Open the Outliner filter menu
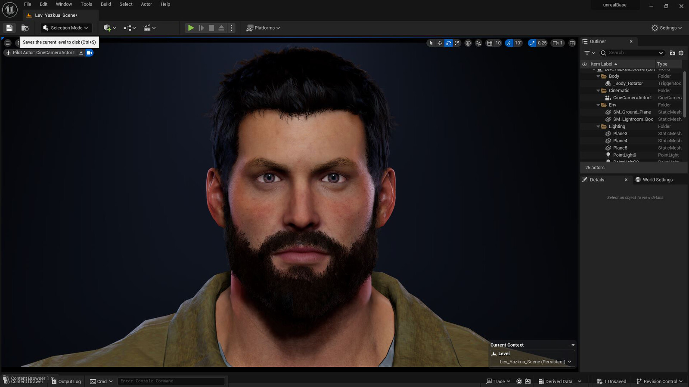 click(x=590, y=53)
